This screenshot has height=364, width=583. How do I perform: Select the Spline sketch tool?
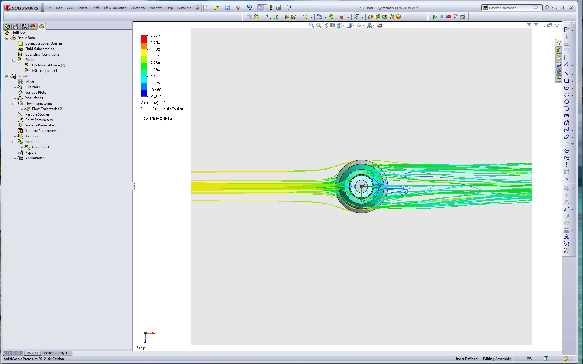567,130
